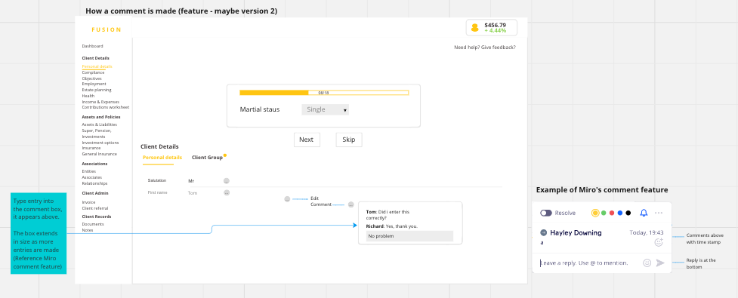Click Richard's reply Yes, thank you
The width and height of the screenshot is (738, 298).
coord(391,226)
